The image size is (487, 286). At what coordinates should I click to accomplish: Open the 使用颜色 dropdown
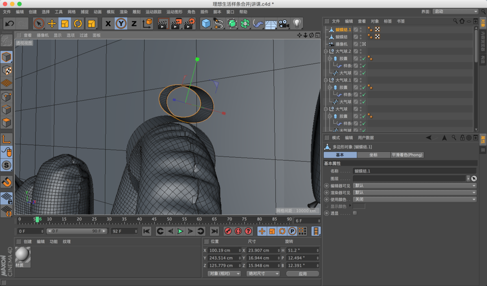415,199
